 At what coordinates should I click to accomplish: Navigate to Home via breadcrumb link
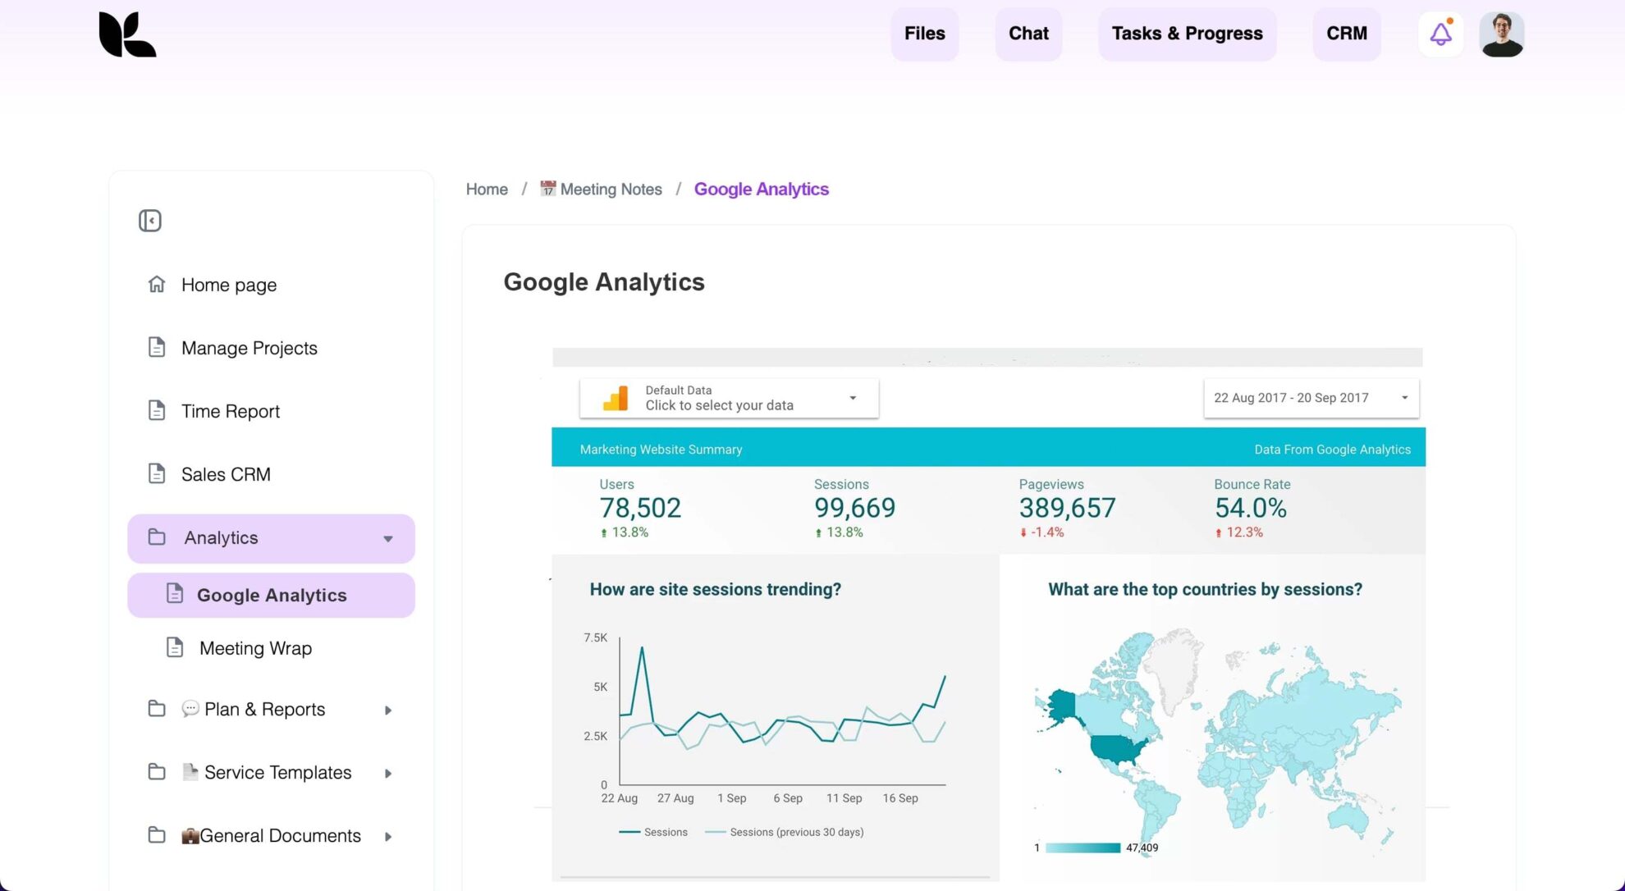coord(486,188)
